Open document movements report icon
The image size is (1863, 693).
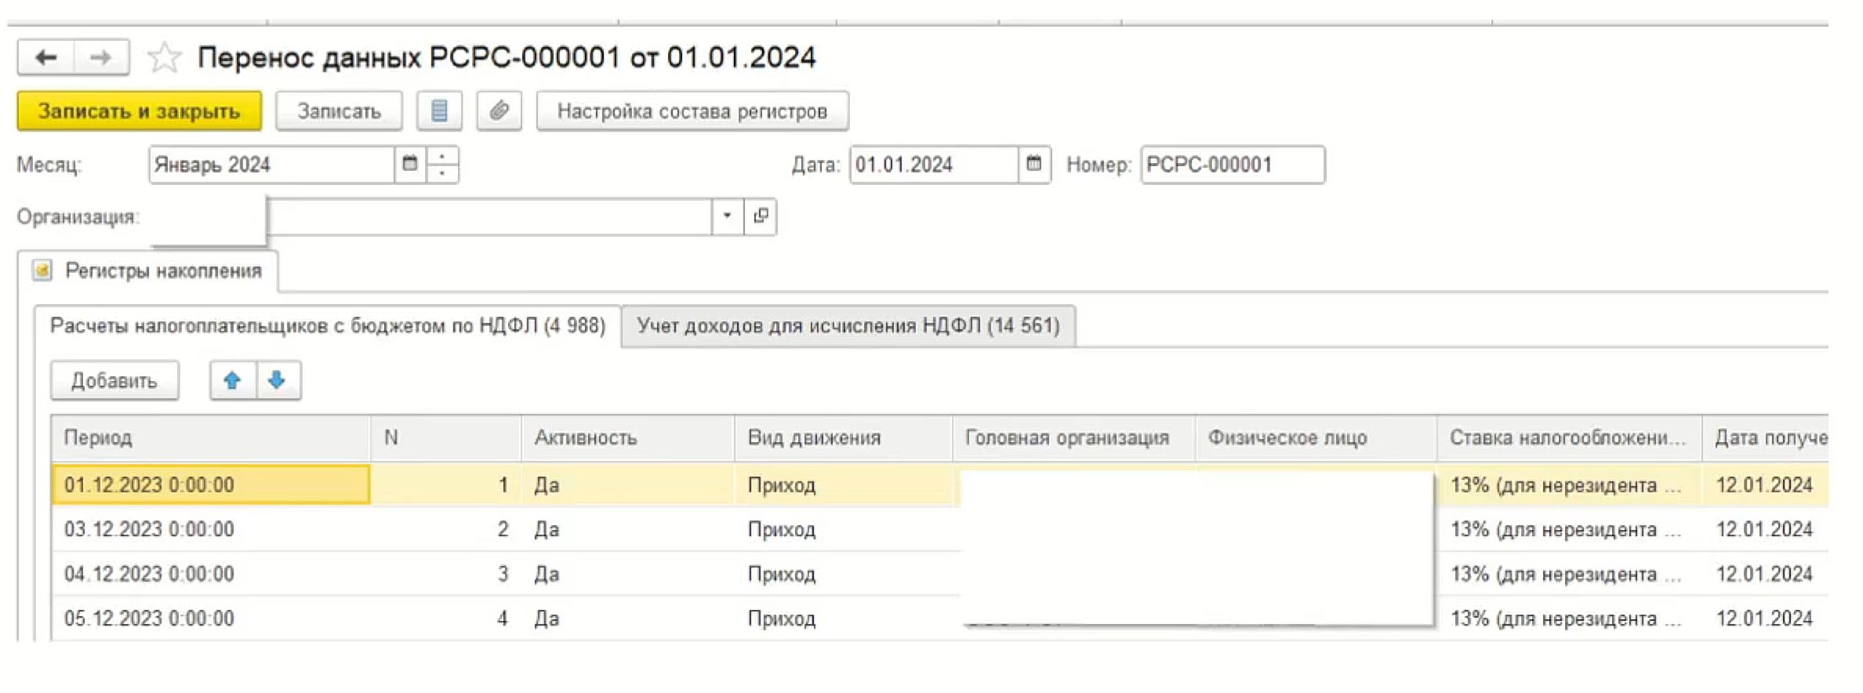click(x=439, y=111)
